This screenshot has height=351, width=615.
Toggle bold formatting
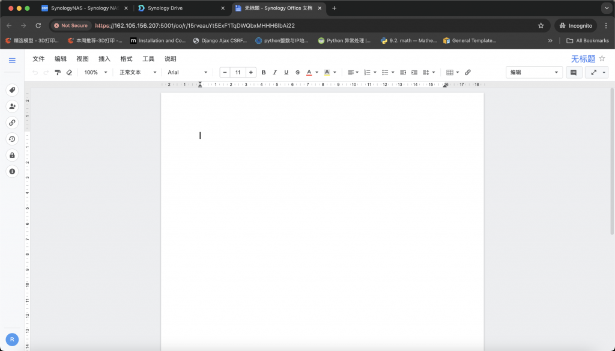click(264, 72)
